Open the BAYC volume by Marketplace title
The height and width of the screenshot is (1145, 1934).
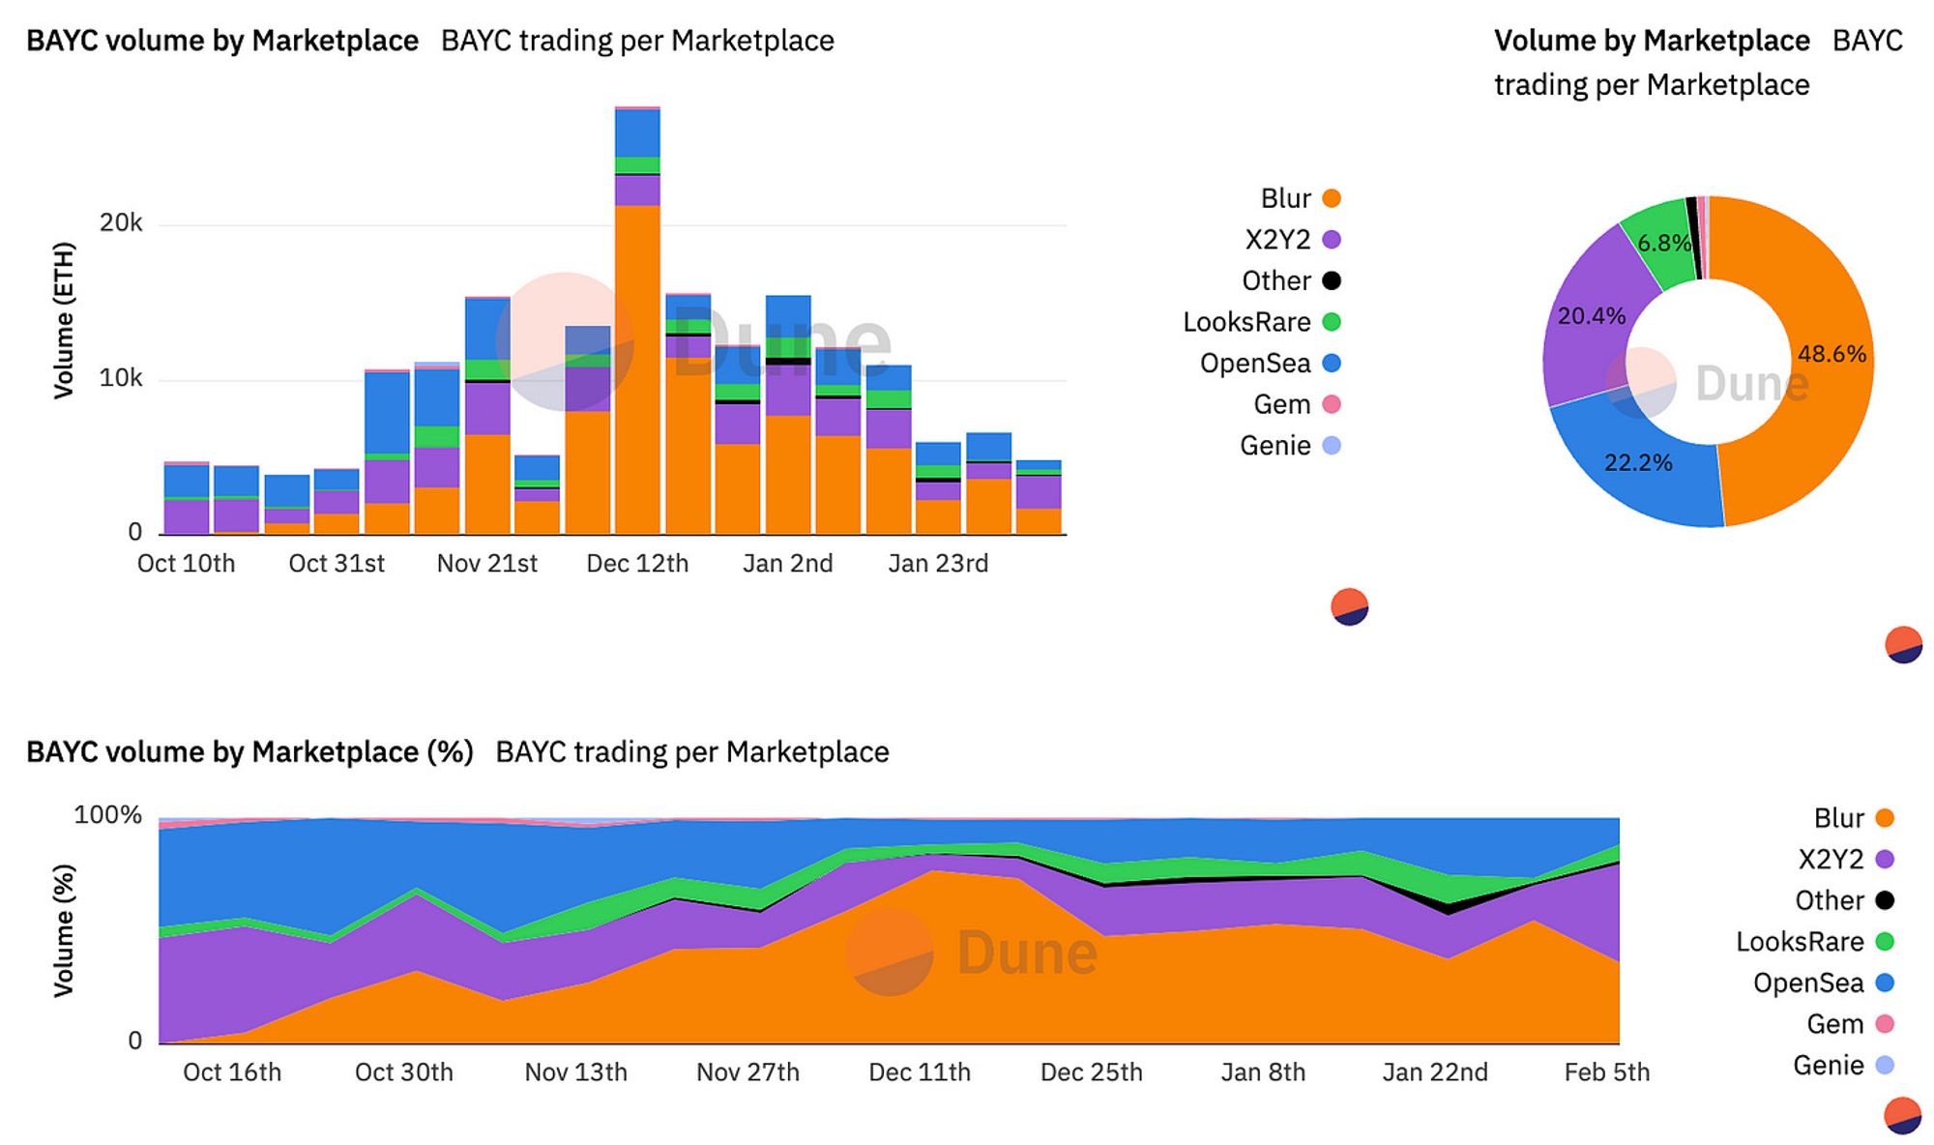(222, 41)
